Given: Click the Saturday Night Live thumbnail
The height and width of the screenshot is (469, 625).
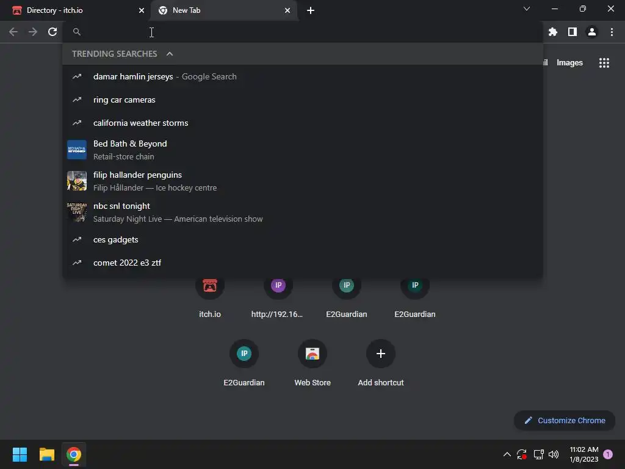Looking at the screenshot, I should tap(76, 212).
